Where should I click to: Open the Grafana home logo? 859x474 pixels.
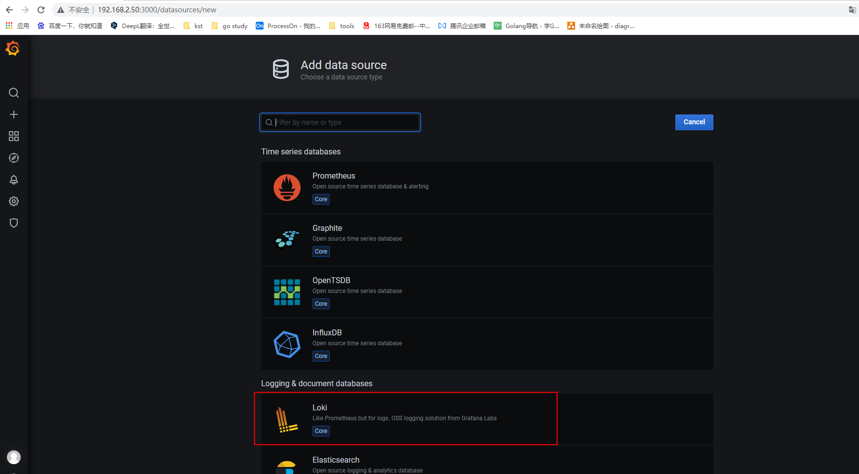[13, 48]
